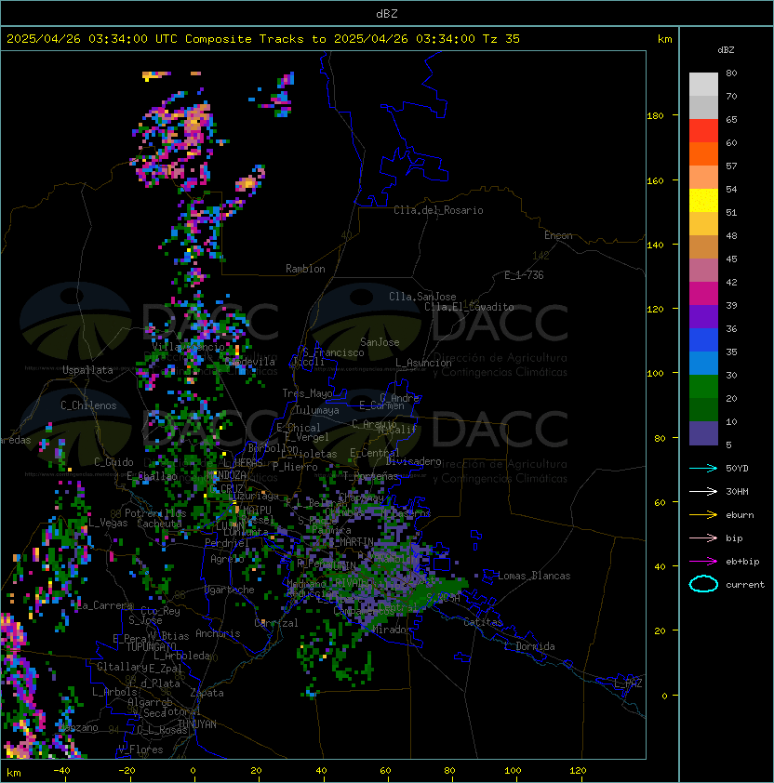Click the -20 tick on horizontal km axis
Screen dimensions: 774x783
pyautogui.click(x=127, y=771)
